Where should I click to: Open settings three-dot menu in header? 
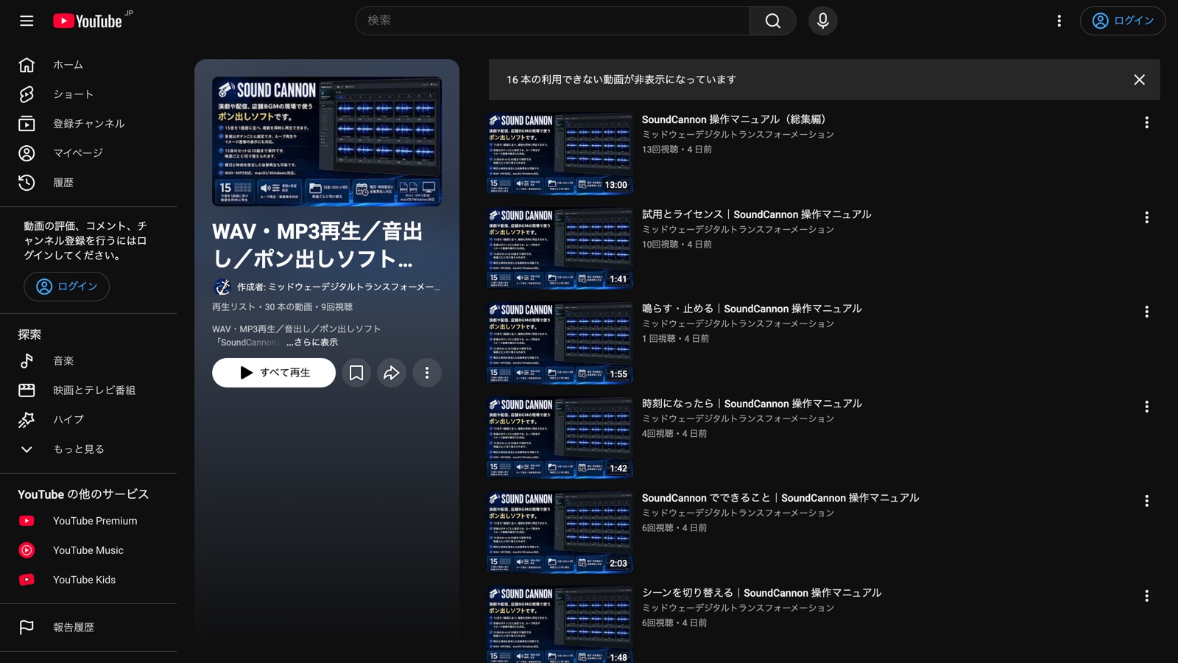[x=1059, y=21]
